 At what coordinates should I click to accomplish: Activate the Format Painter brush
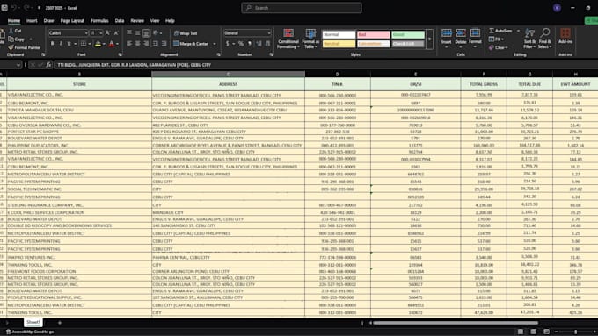11,47
